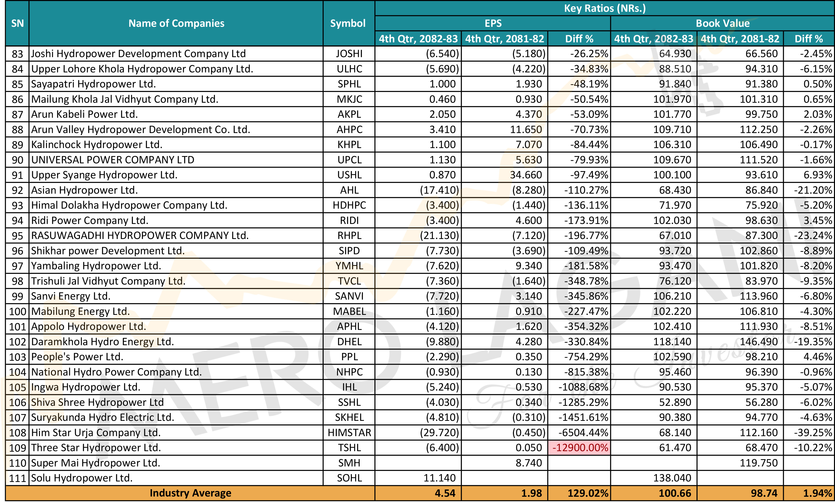The image size is (835, 503).
Task: Click 'Mailung Khola Jal Vidhyut Company Ltd.'
Action: tap(125, 99)
